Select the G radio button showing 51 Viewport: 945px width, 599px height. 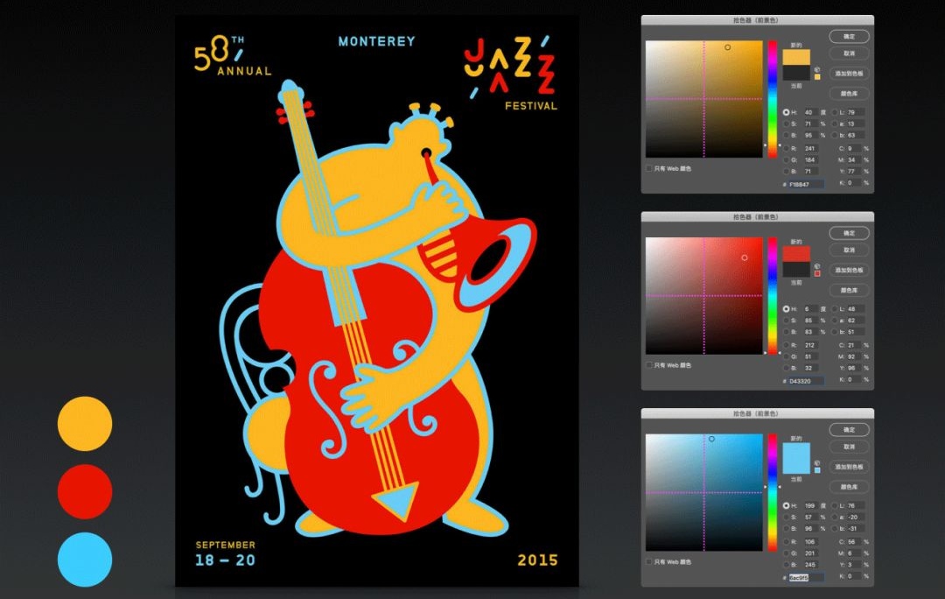pos(786,356)
